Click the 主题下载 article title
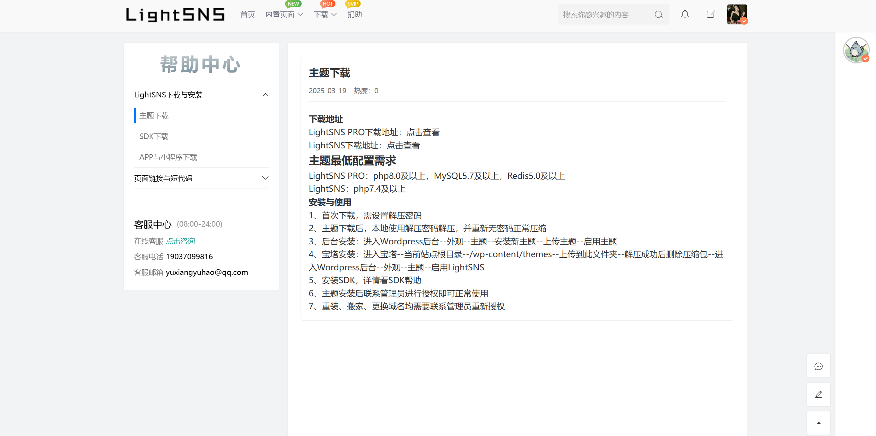The height and width of the screenshot is (436, 876). 329,73
